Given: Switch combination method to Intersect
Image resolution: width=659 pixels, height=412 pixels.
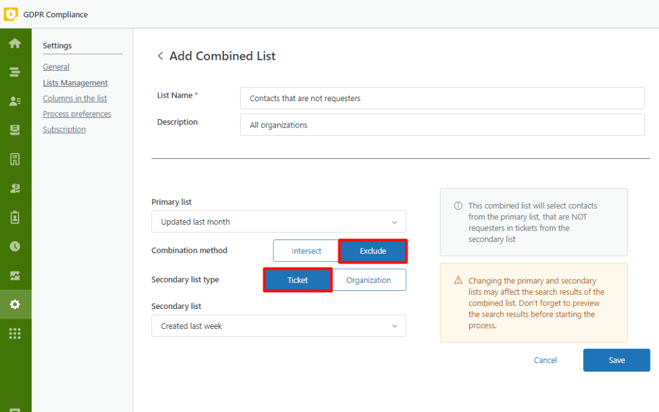Looking at the screenshot, I should pos(306,251).
